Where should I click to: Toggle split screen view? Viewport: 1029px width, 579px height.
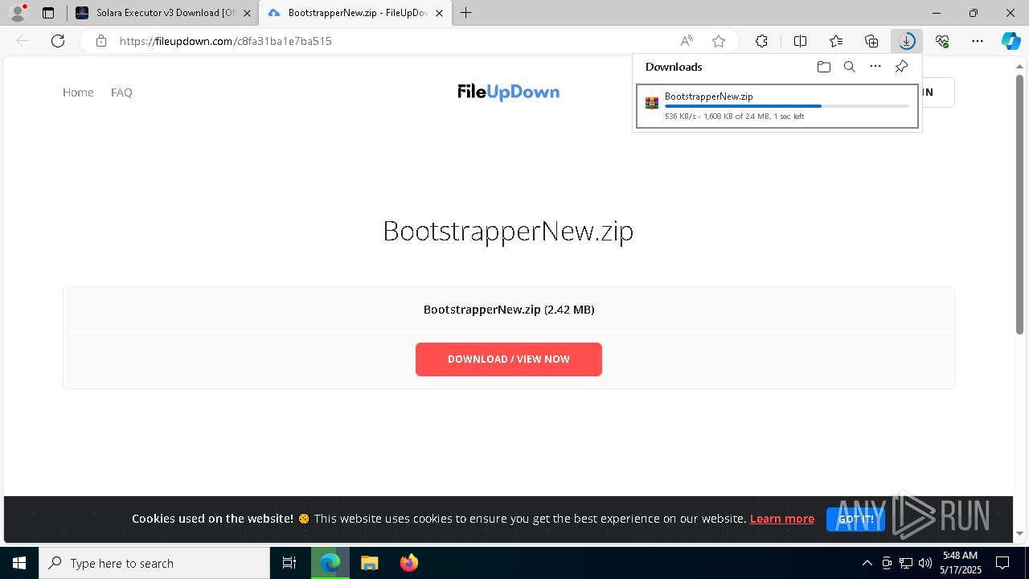(800, 41)
